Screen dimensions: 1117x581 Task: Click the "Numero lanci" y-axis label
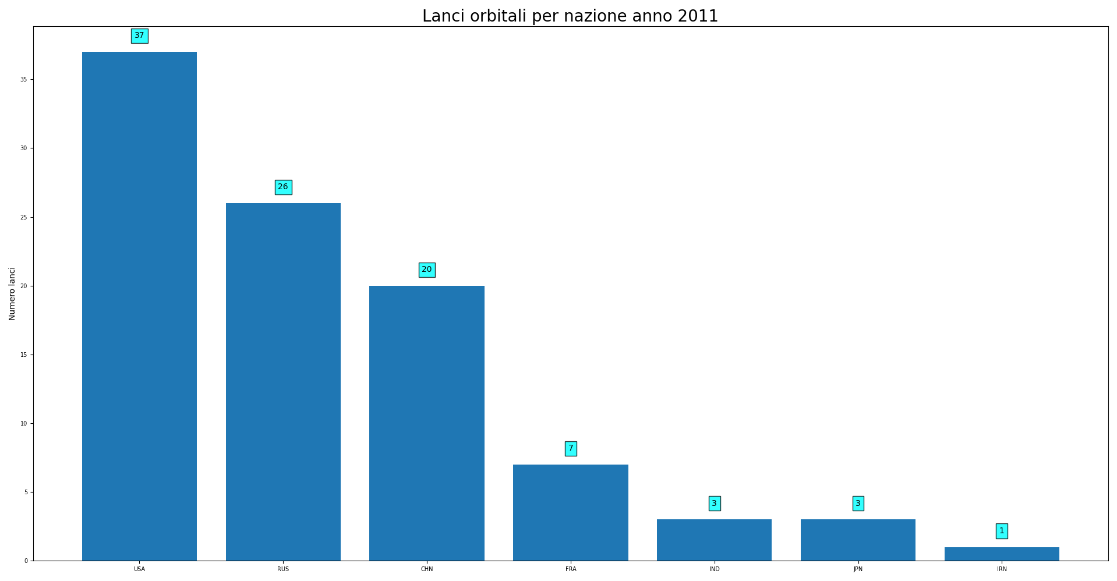(12, 293)
